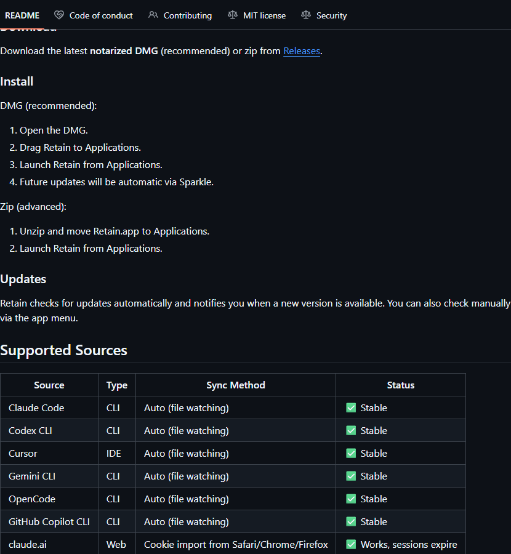Select the Codex CLI table cell
The image size is (511, 554).
[x=49, y=430]
